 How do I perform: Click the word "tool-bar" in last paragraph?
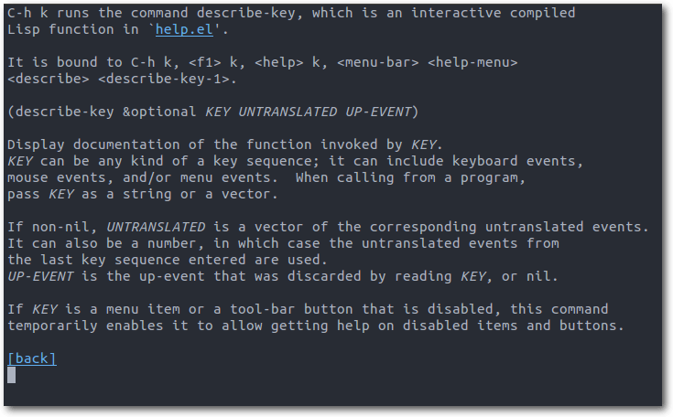pyautogui.click(x=262, y=309)
